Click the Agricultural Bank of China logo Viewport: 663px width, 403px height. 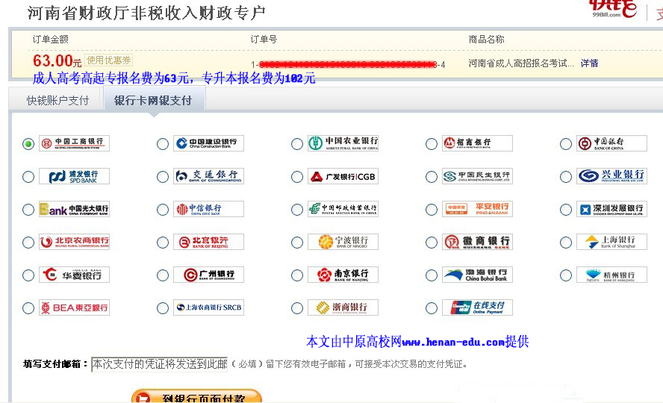(343, 143)
